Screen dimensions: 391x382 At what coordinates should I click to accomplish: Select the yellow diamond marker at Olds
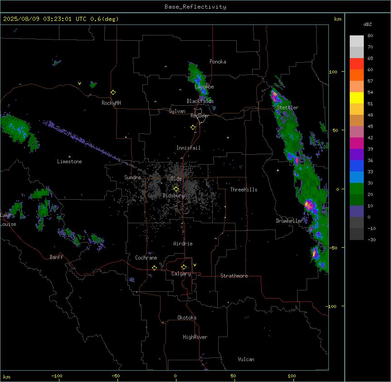coord(176,189)
